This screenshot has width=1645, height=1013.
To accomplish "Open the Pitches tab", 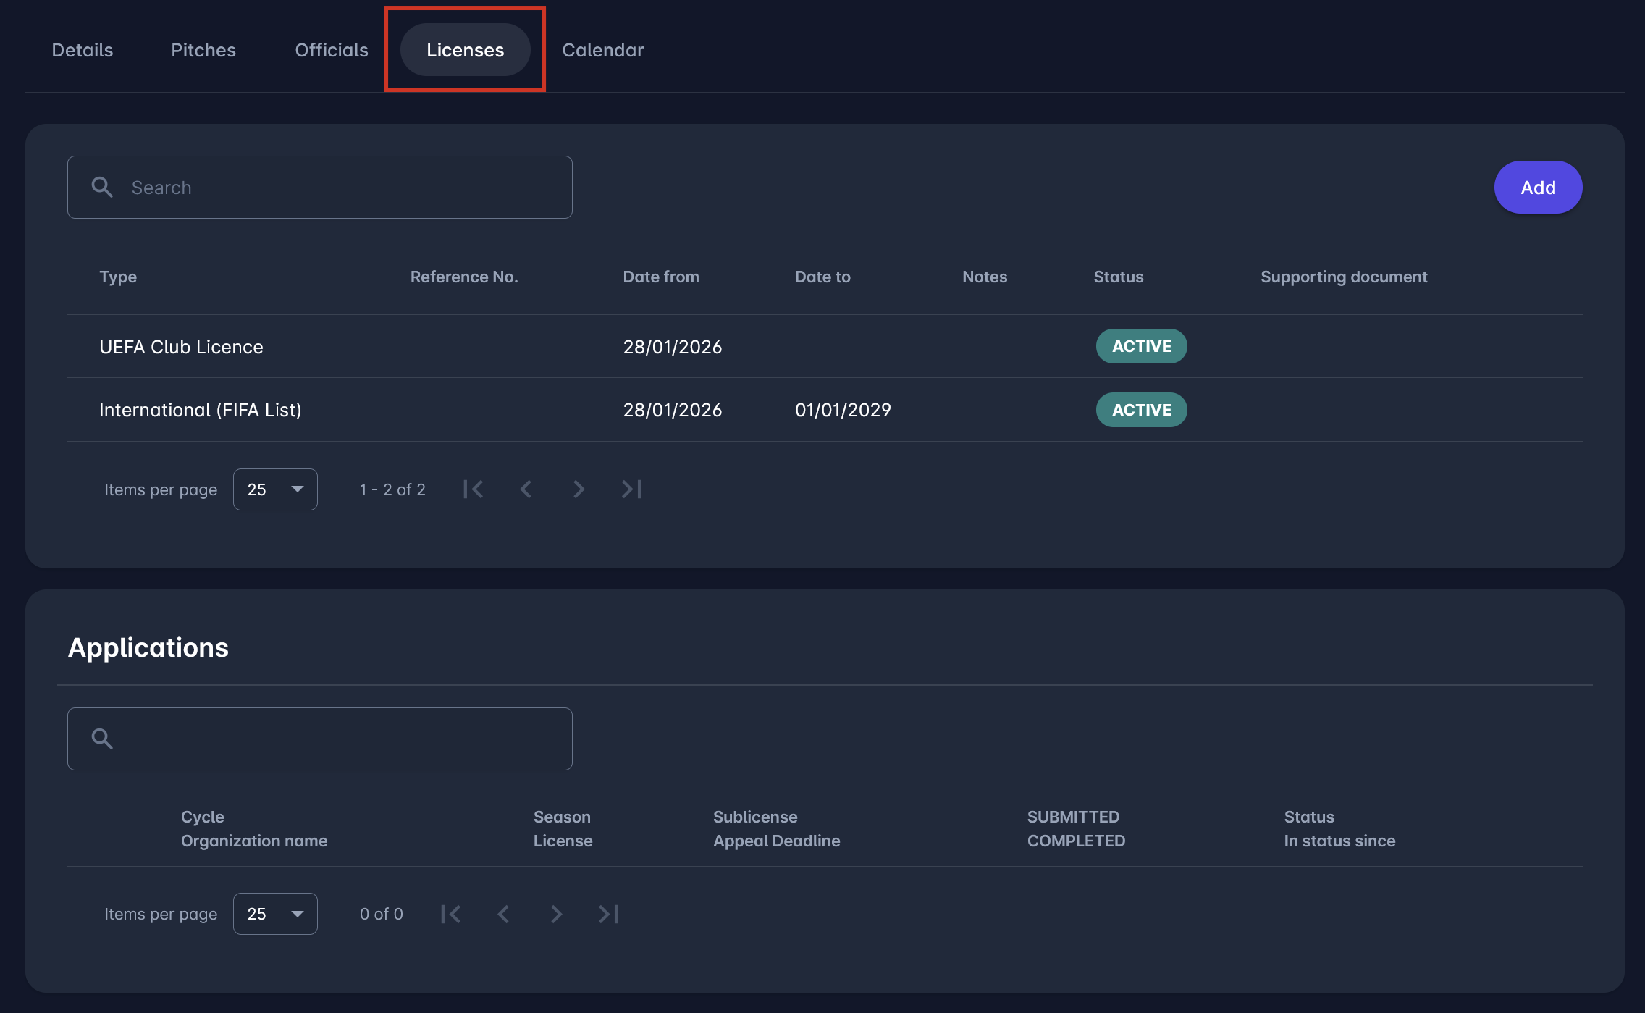I will click(203, 50).
